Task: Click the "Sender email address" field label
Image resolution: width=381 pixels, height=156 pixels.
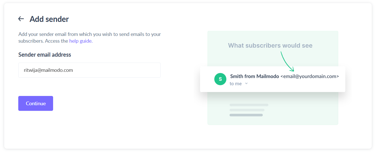Action: [x=45, y=55]
